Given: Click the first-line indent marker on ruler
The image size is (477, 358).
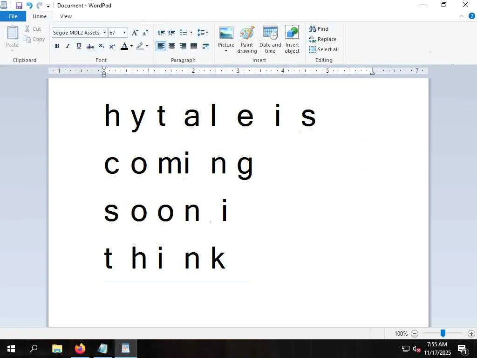Looking at the screenshot, I should point(104,69).
